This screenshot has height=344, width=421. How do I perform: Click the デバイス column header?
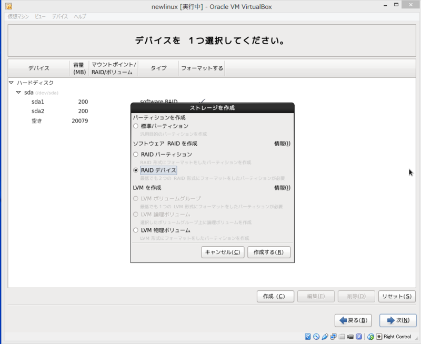click(x=39, y=68)
